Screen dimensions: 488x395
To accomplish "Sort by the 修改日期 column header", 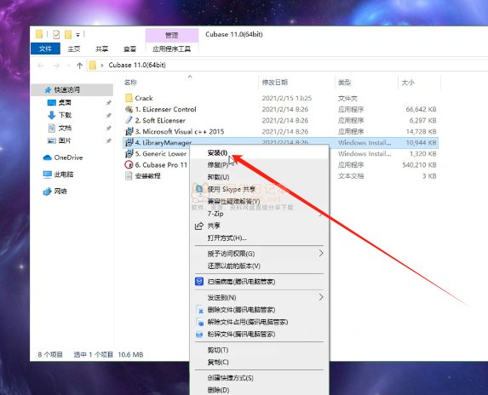I will coord(274,83).
